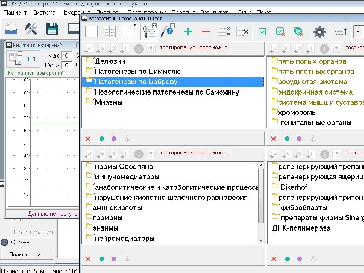
Task: Click scrollbar down arrow in нормы Овсепяна list
Action: click(x=261, y=241)
